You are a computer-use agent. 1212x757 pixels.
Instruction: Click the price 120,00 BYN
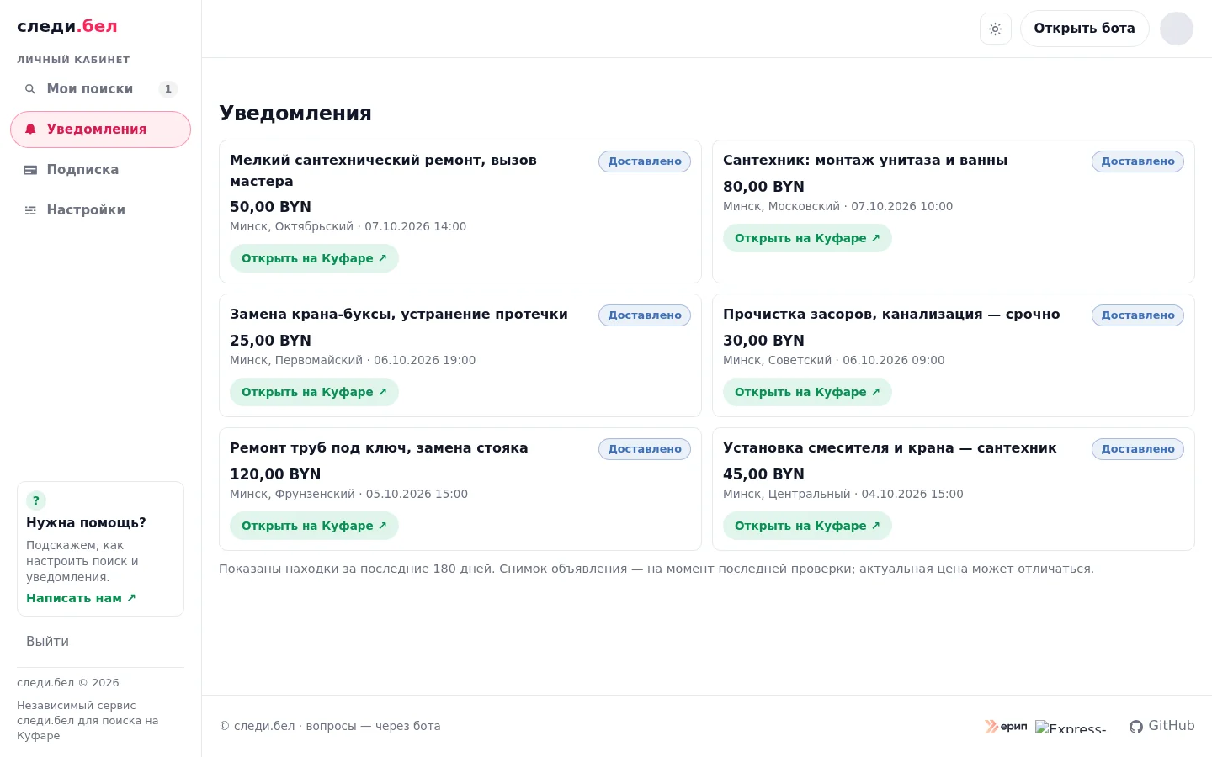[x=275, y=474]
